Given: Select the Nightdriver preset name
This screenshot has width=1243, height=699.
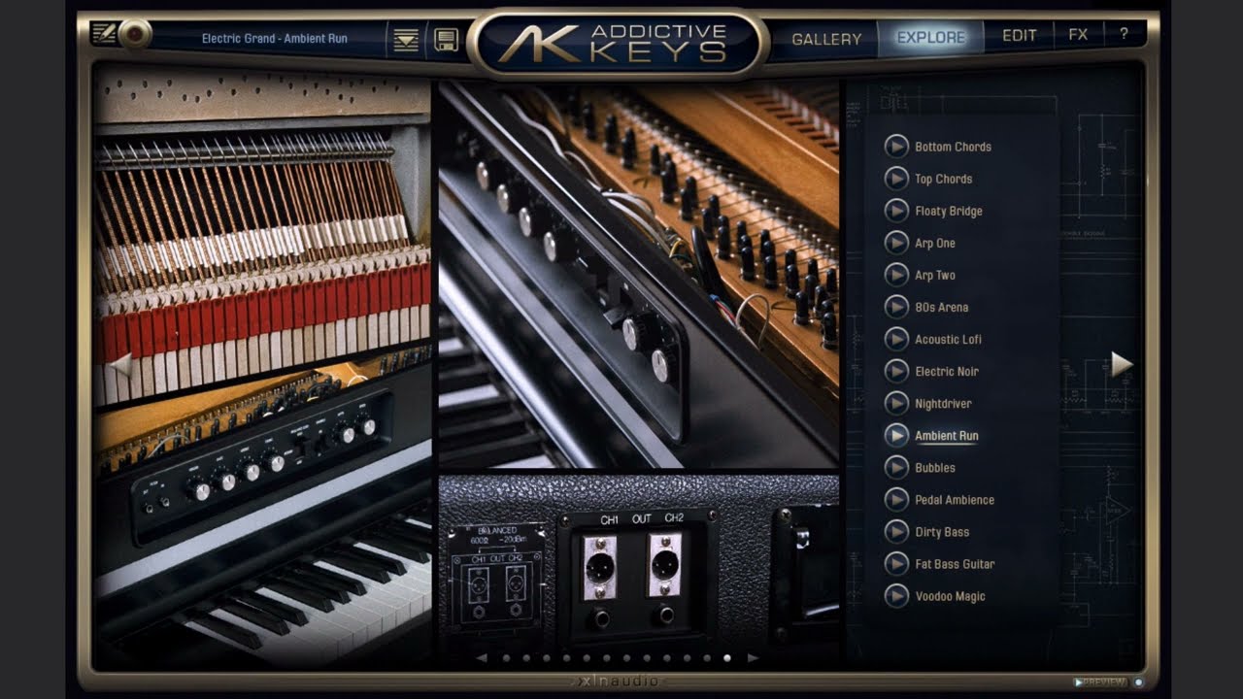Looking at the screenshot, I should pos(943,403).
